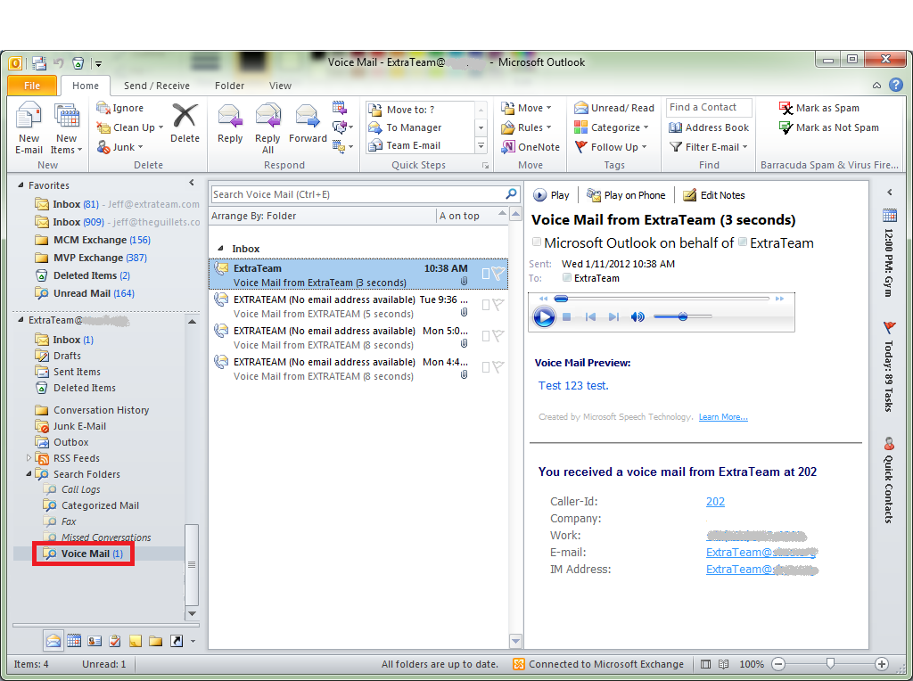This screenshot has width=913, height=681.
Task: Click the volume slider in the player
Action: coord(683,316)
